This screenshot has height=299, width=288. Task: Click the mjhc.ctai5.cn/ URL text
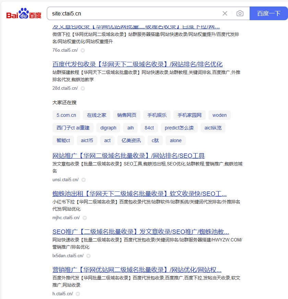pyautogui.click(x=66, y=217)
